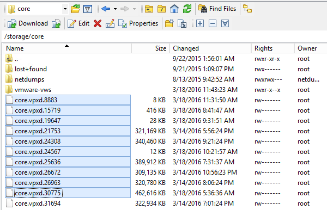Go back with the blue arrow
327x210 pixels.
pyautogui.click(x=106, y=9)
